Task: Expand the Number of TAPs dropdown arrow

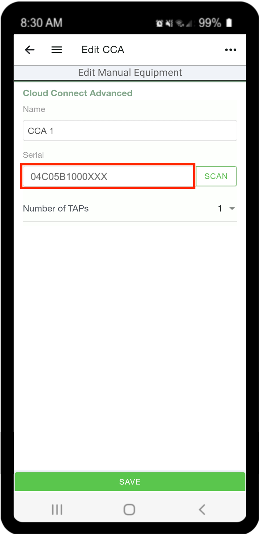Action: (232, 209)
